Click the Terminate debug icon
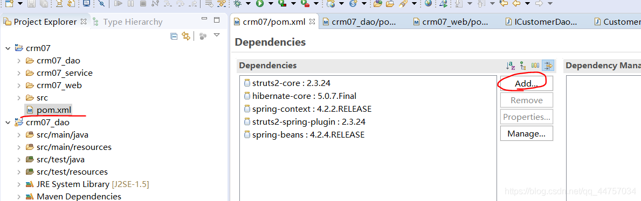Viewport: 641px width, 201px height. click(x=143, y=4)
